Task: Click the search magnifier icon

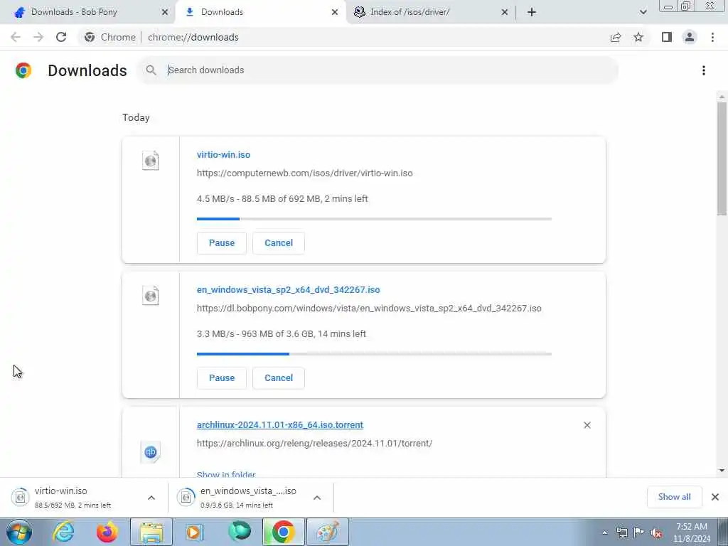Action: (151, 70)
